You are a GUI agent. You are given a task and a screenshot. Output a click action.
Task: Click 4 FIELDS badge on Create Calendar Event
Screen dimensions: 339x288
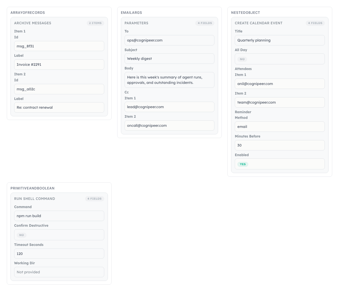tap(315, 23)
